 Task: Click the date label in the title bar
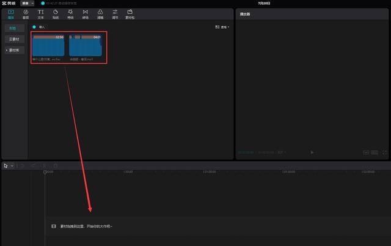click(x=264, y=3)
